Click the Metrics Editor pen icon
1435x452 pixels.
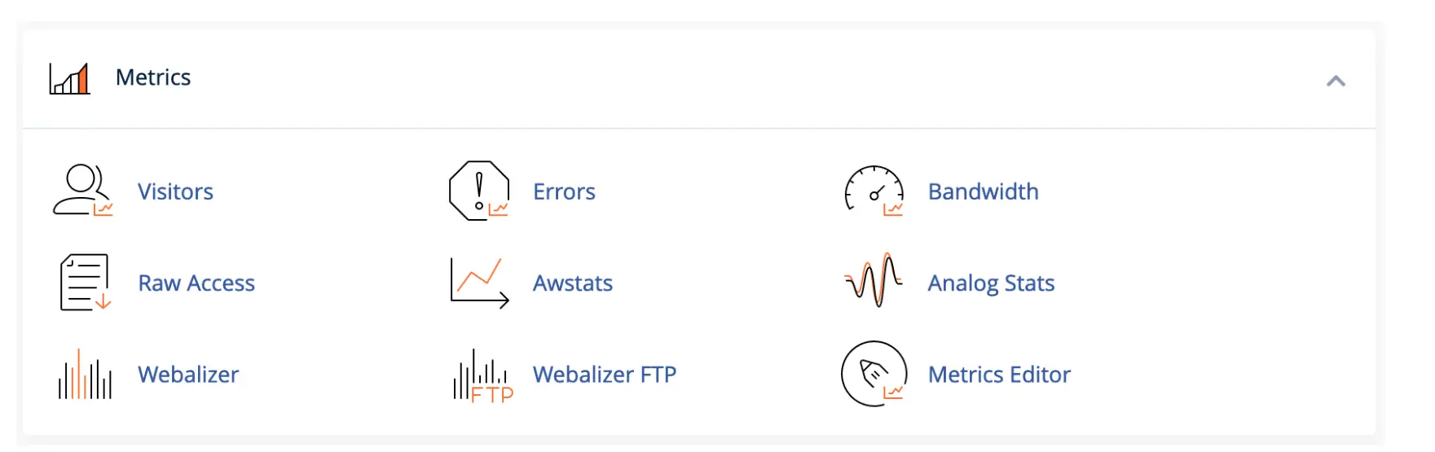[874, 374]
